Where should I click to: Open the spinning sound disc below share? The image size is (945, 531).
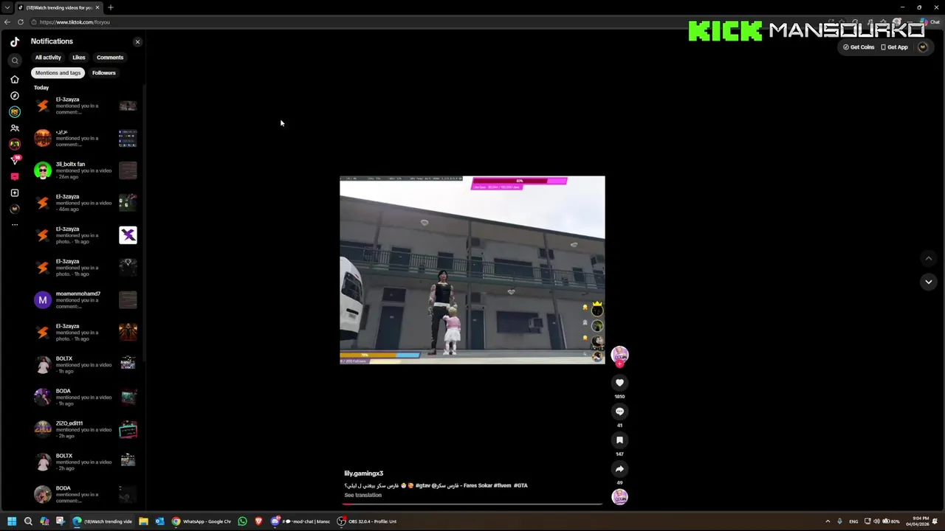[x=619, y=497]
